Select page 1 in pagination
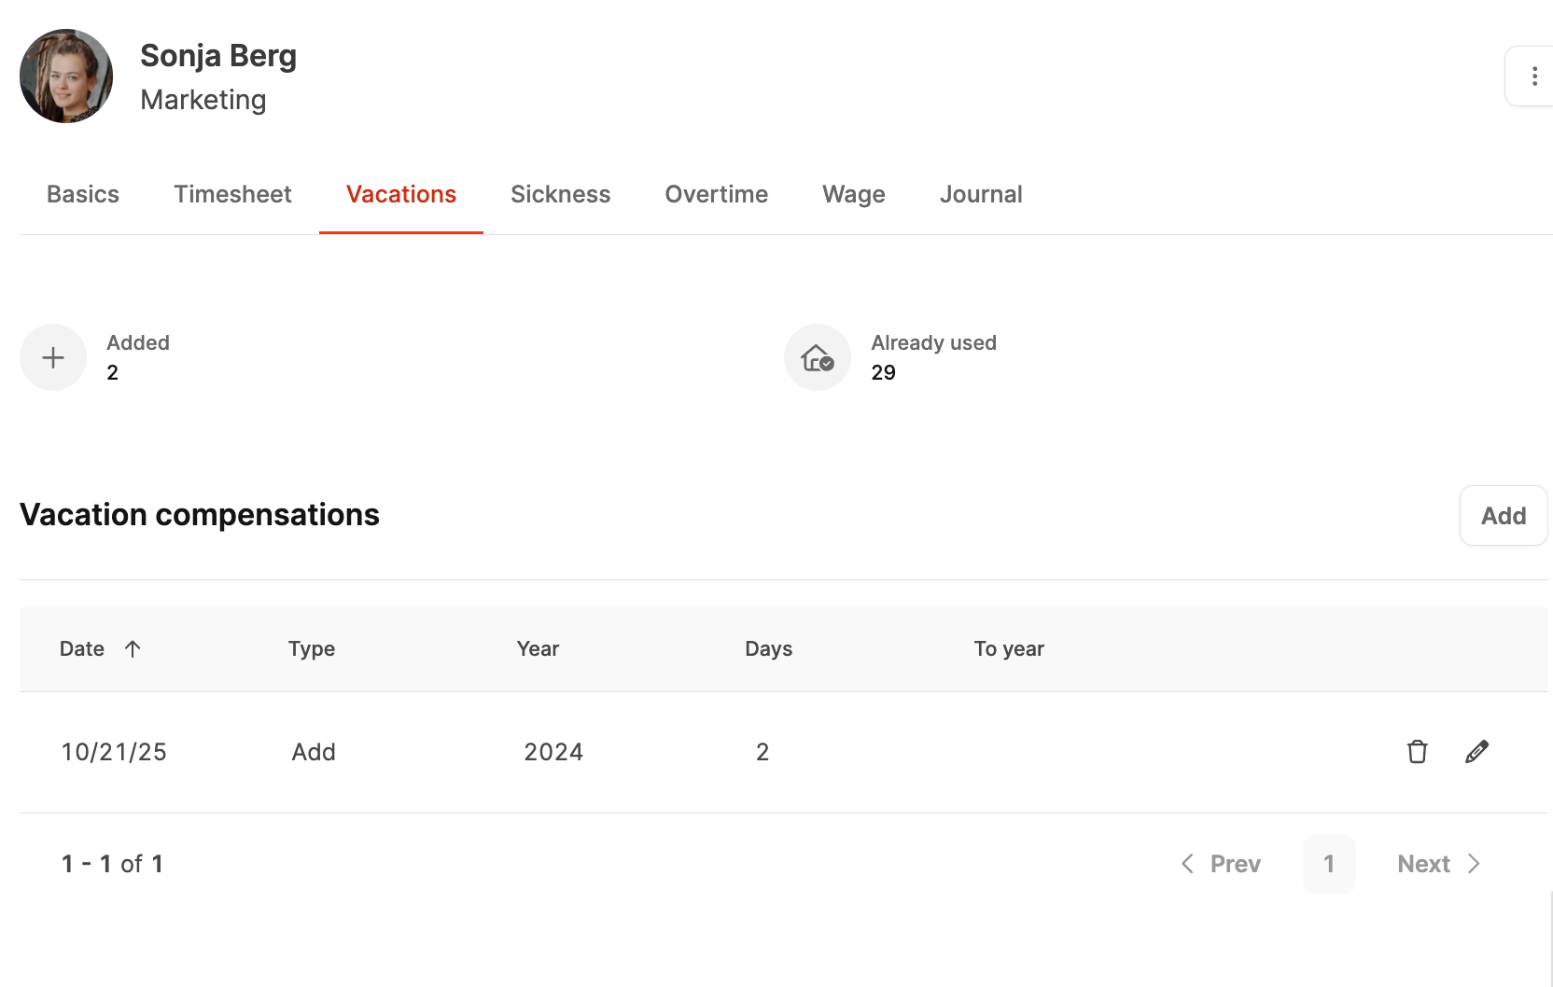This screenshot has width=1553, height=987. tap(1329, 864)
